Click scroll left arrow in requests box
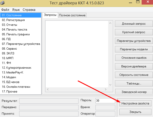The height and width of the screenshot is (117, 153). 48,89
